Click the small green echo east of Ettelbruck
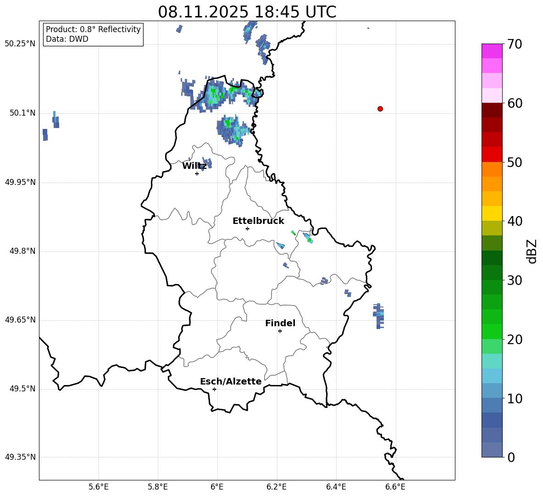Image resolution: width=543 pixels, height=496 pixels. click(294, 233)
